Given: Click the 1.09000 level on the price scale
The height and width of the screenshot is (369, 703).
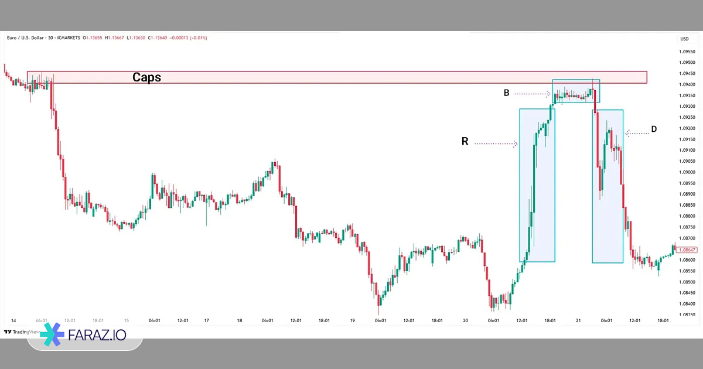Looking at the screenshot, I should coord(688,172).
